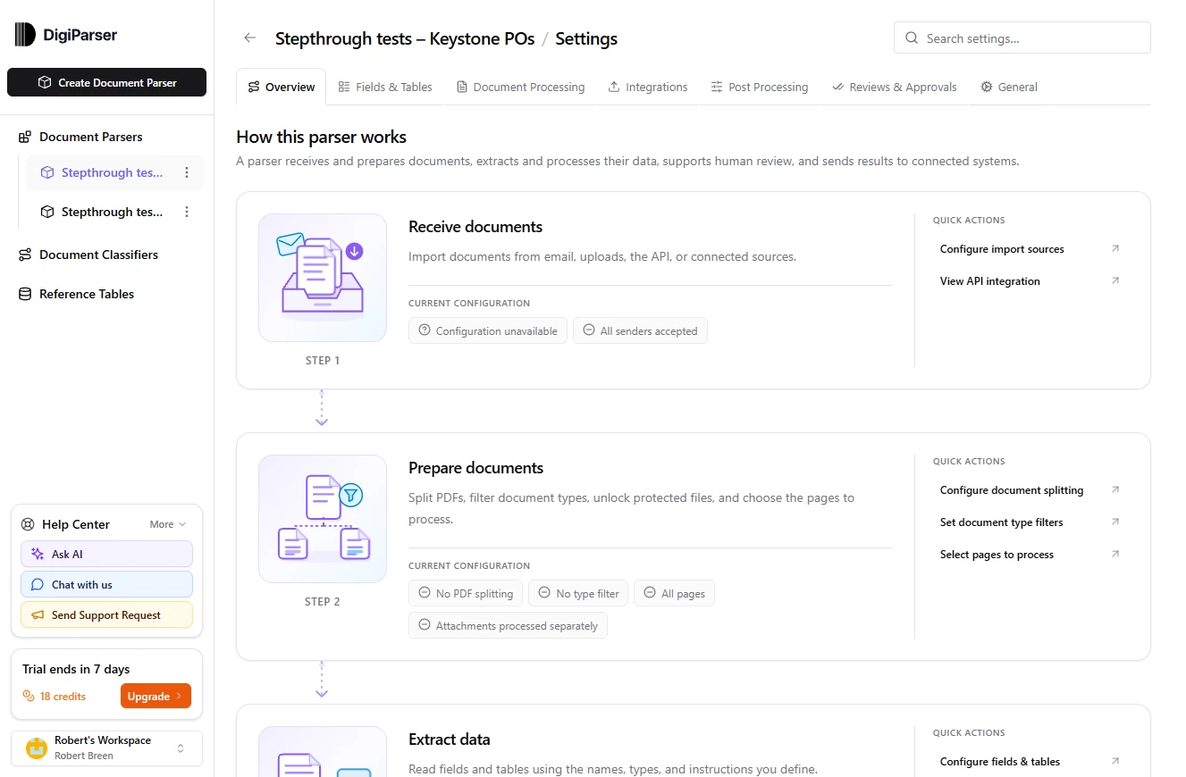Screen dimensions: 1186x777
Task: Click the DigiParser logo icon
Action: 25,35
